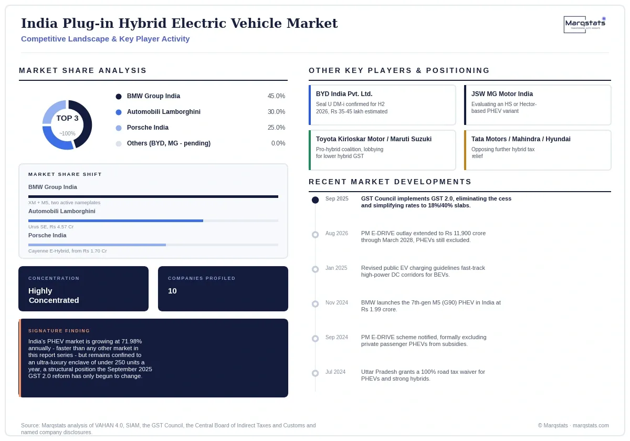Click the GST Council implements GST 2.0 entry

click(436, 202)
